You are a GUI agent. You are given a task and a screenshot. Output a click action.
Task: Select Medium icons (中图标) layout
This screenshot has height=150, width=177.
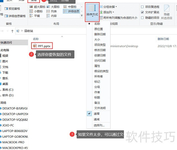[x=70, y=7]
